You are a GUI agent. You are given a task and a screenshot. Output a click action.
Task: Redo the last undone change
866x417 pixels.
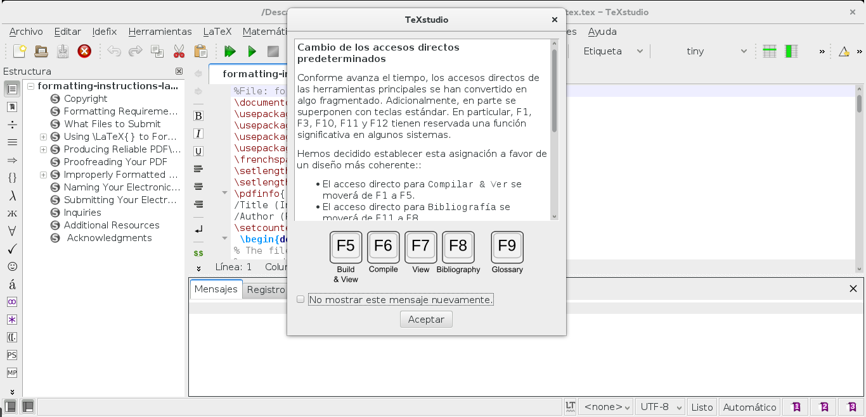click(136, 51)
